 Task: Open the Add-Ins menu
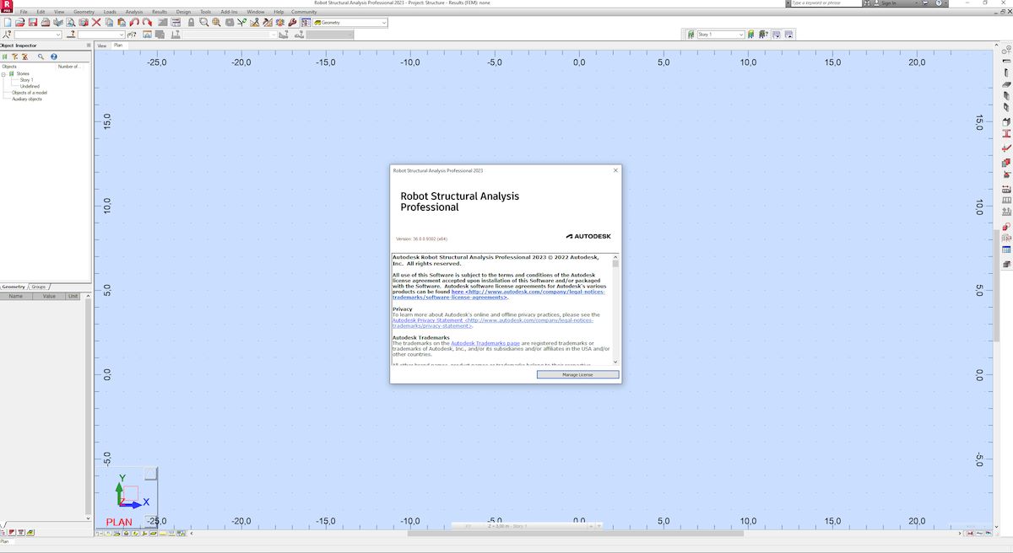click(x=229, y=12)
